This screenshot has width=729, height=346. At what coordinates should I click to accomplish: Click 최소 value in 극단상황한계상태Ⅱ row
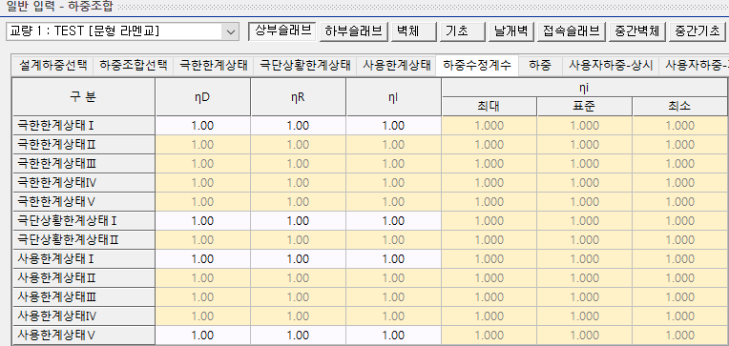[680, 239]
